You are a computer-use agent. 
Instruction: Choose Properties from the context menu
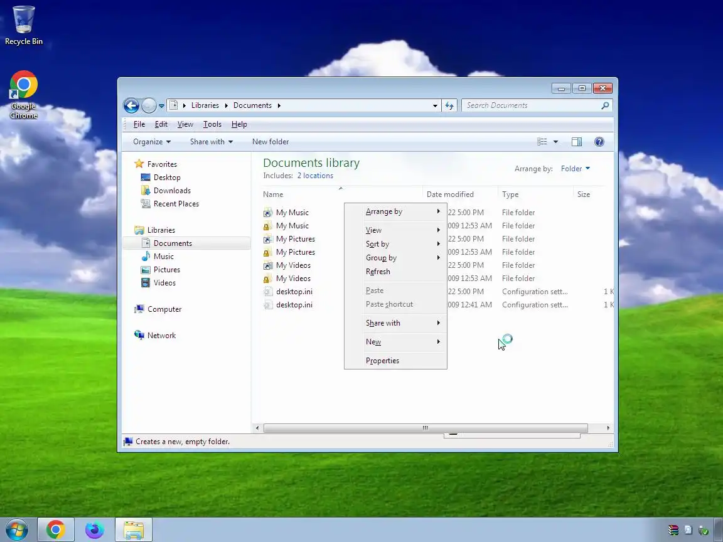[395, 361]
